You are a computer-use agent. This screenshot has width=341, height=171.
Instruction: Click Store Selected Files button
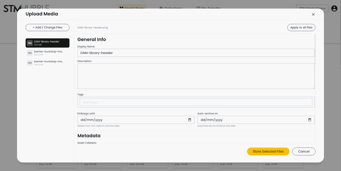tap(268, 152)
